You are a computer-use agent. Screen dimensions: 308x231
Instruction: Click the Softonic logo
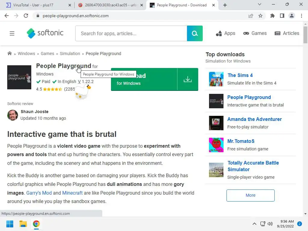point(45,33)
